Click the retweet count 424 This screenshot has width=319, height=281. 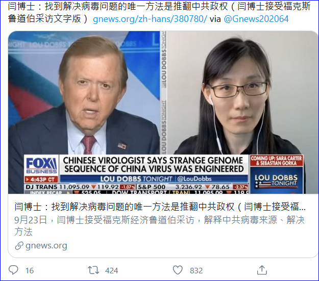click(x=111, y=271)
